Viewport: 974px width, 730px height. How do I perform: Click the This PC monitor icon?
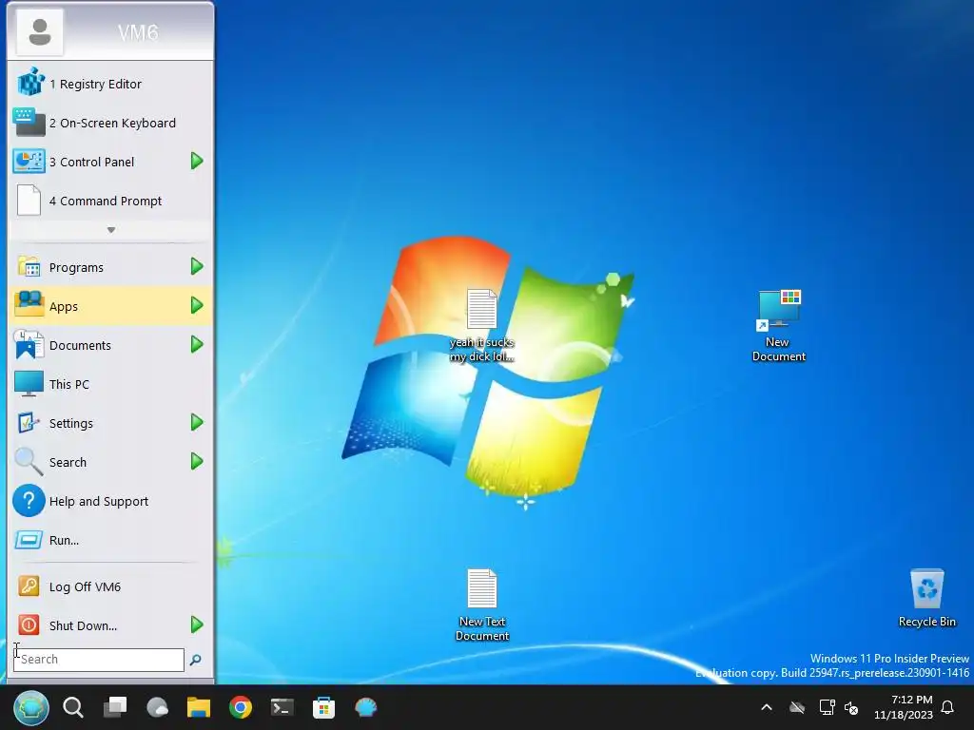pos(29,384)
